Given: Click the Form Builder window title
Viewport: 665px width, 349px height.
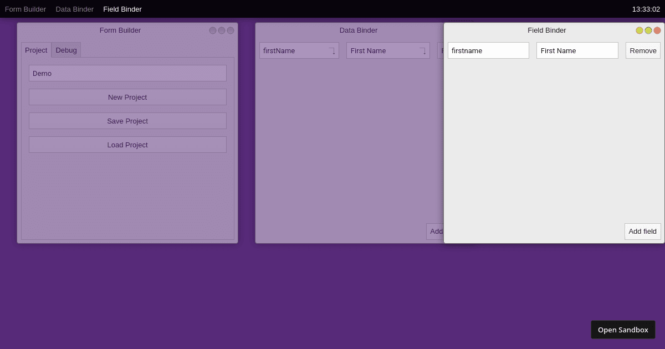Looking at the screenshot, I should pyautogui.click(x=120, y=30).
